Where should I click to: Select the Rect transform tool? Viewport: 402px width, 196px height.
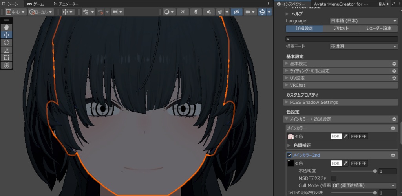(6, 57)
